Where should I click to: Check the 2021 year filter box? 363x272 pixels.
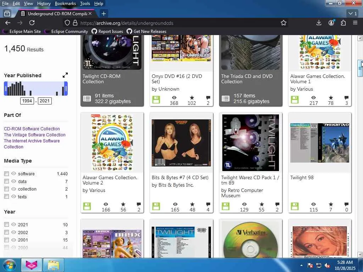(6, 224)
